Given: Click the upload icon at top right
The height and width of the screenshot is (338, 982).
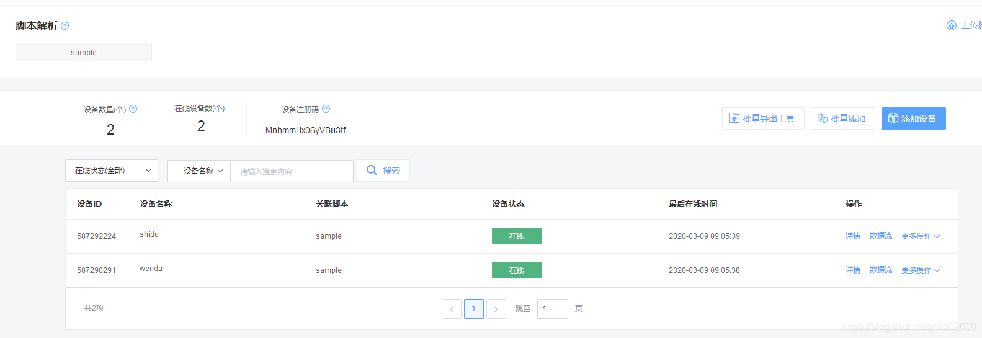Looking at the screenshot, I should [x=952, y=25].
